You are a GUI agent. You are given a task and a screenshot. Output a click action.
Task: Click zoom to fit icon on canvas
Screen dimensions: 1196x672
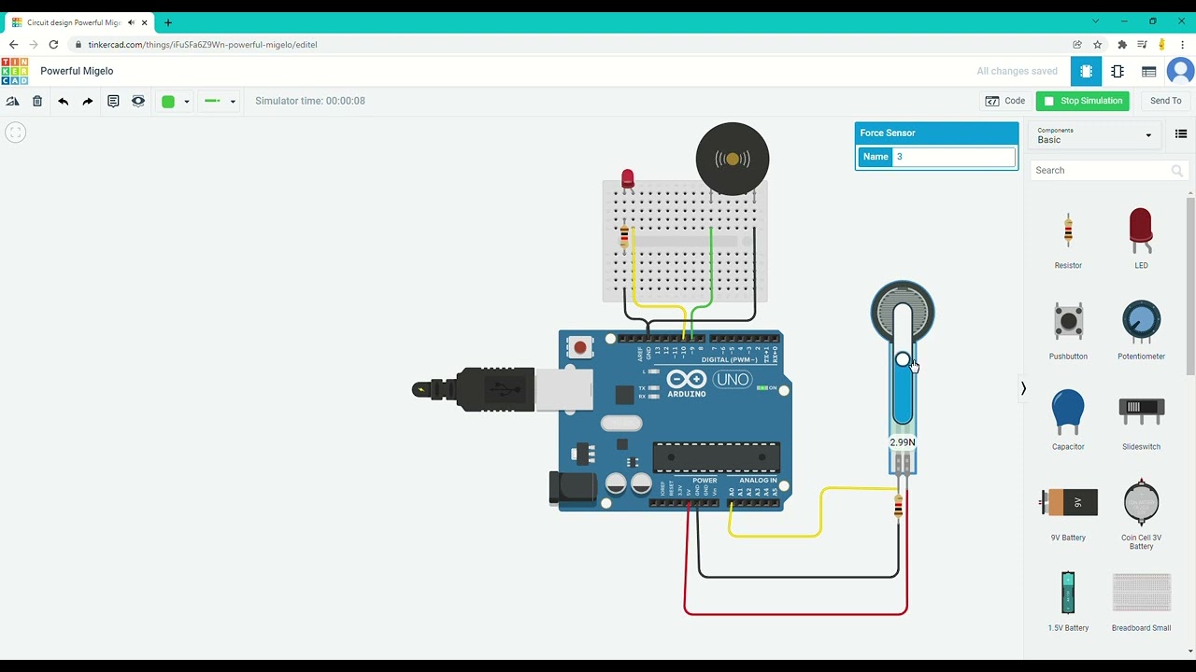pyautogui.click(x=15, y=133)
